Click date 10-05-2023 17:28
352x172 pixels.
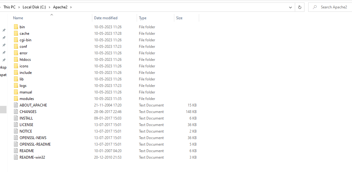click(108, 34)
